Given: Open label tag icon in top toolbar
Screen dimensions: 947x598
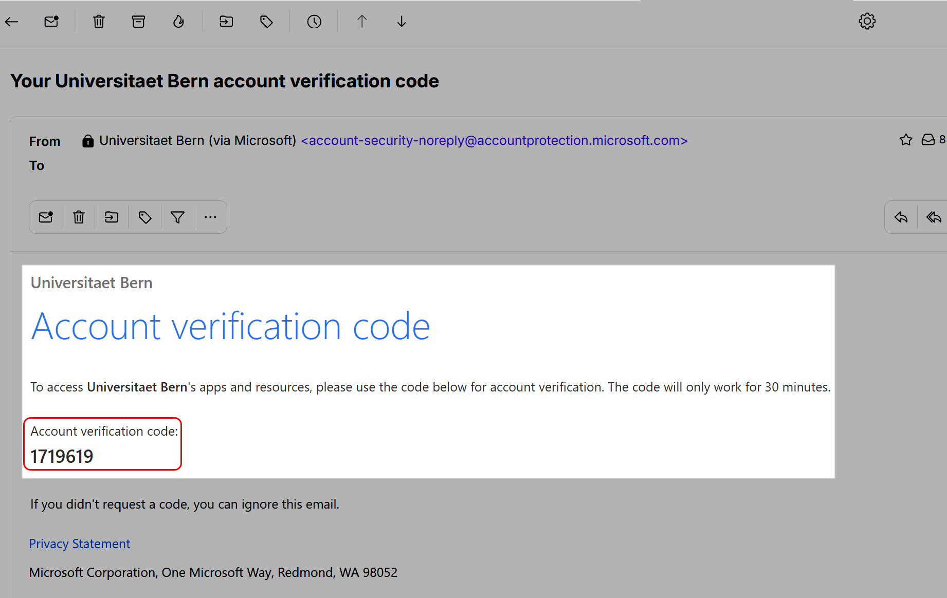Looking at the screenshot, I should (x=266, y=22).
